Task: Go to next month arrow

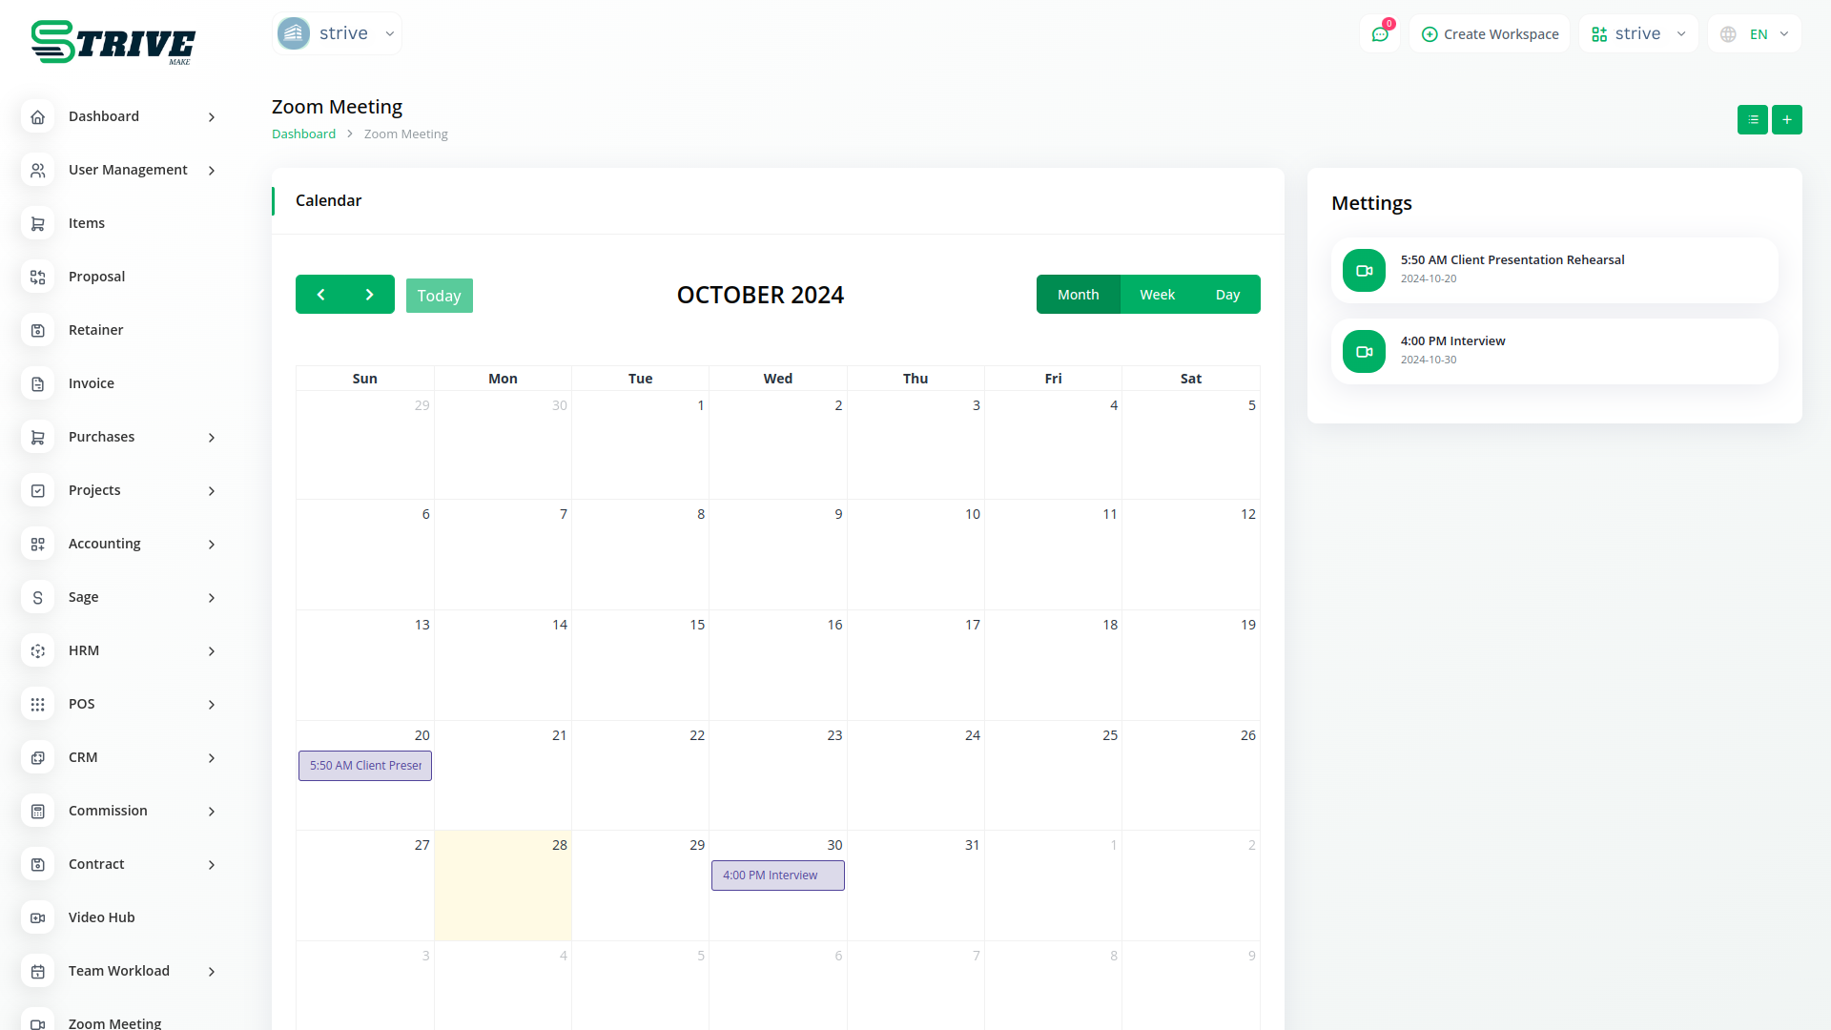Action: pyautogui.click(x=370, y=295)
